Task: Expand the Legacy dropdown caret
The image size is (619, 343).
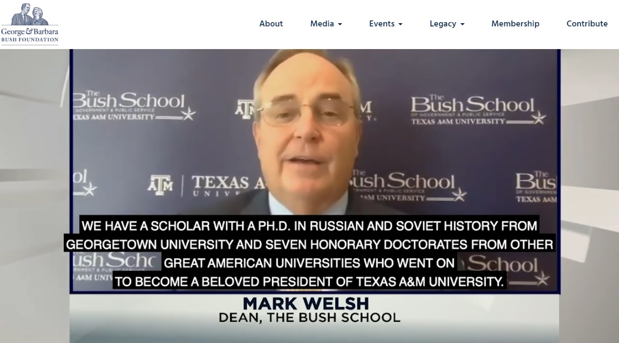Action: point(462,24)
